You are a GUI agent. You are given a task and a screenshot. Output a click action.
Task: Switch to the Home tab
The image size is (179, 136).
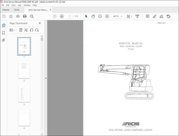[x=6, y=10]
